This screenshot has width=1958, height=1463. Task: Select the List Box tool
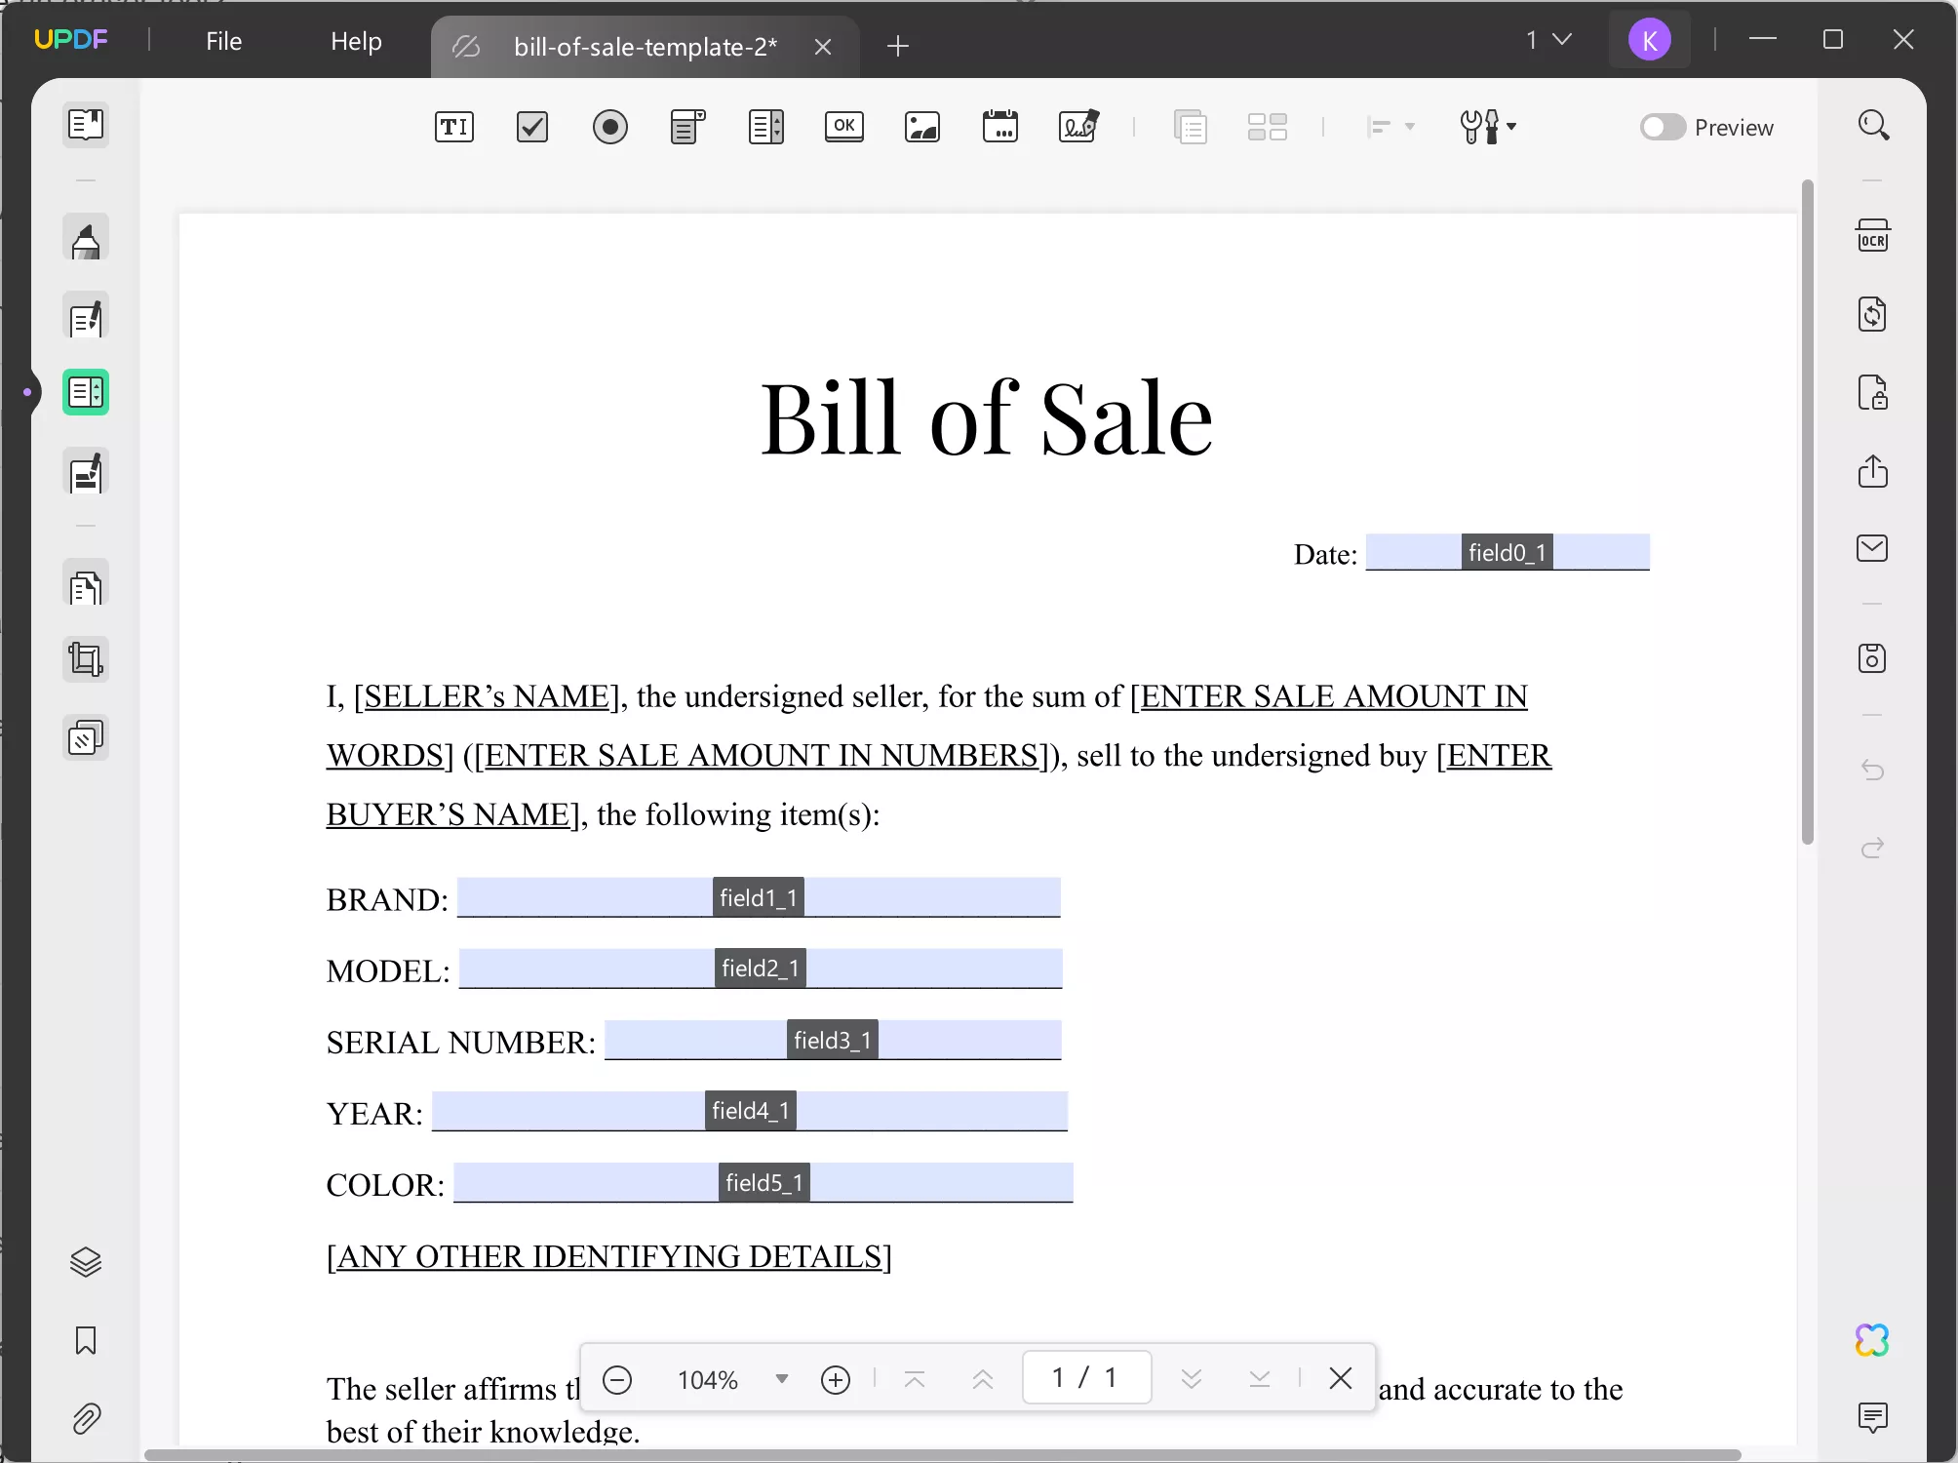click(765, 127)
